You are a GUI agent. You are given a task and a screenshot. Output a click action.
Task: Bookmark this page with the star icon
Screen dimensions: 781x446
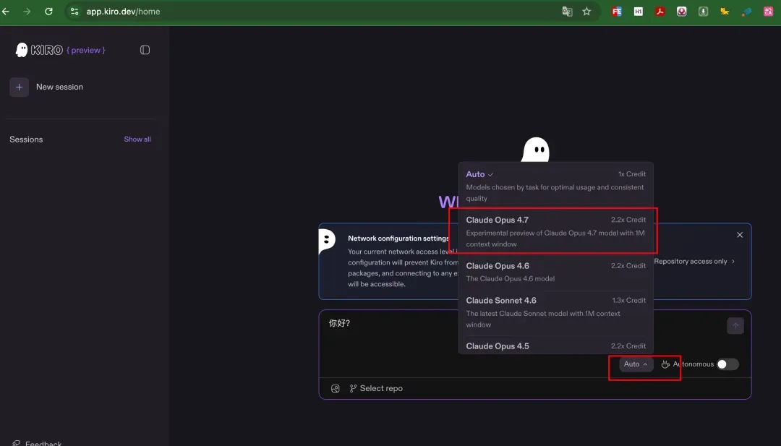click(x=586, y=12)
